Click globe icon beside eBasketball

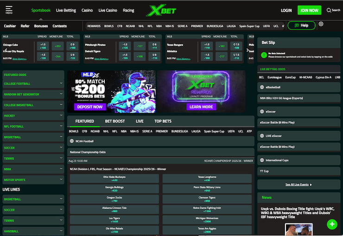click(x=262, y=87)
